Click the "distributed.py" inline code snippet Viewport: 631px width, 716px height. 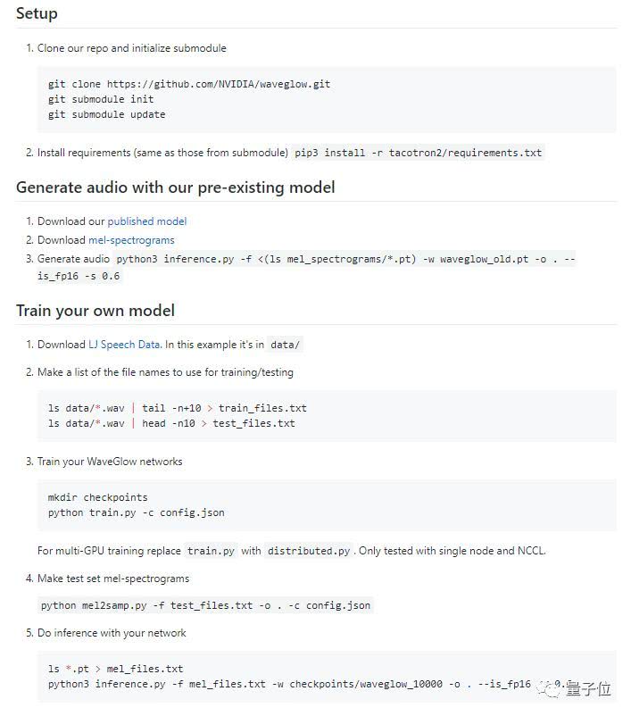310,551
